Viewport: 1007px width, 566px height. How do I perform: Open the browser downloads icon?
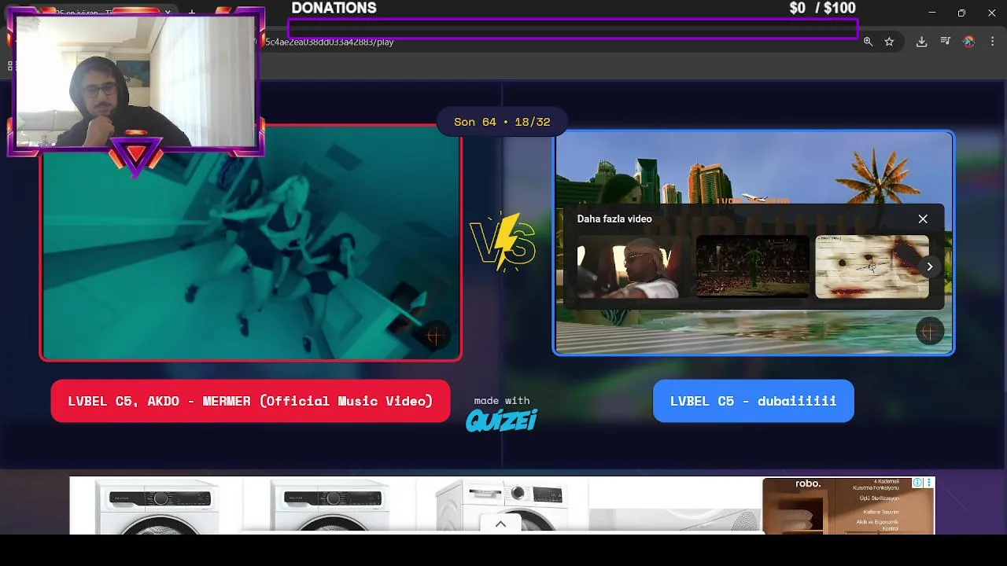click(x=921, y=42)
